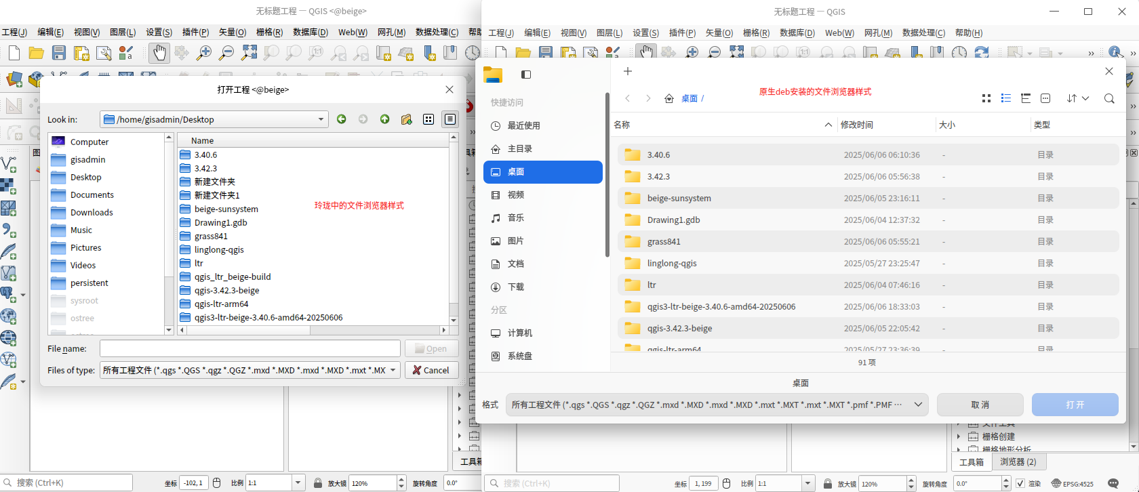Click Identify Features icon in right QGIS toolbar
The width and height of the screenshot is (1139, 492).
(x=1115, y=52)
